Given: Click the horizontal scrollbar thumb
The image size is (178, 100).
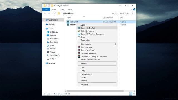Looking at the screenshot, I should (95, 91).
